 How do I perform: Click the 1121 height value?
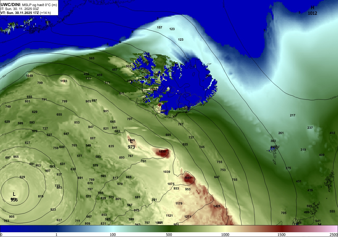click(169, 216)
